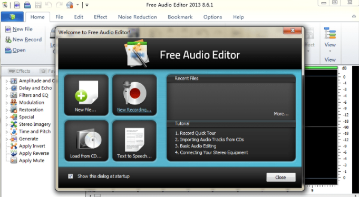Expand the Amplitude and Compression tree node
The image size is (359, 197).
(x=7, y=81)
